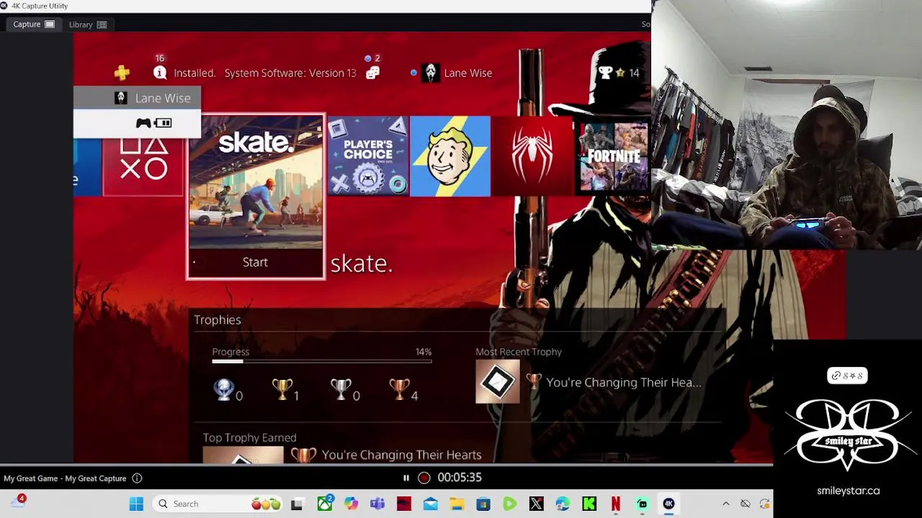Select the Fortnite game tile
922x518 pixels.
612,156
